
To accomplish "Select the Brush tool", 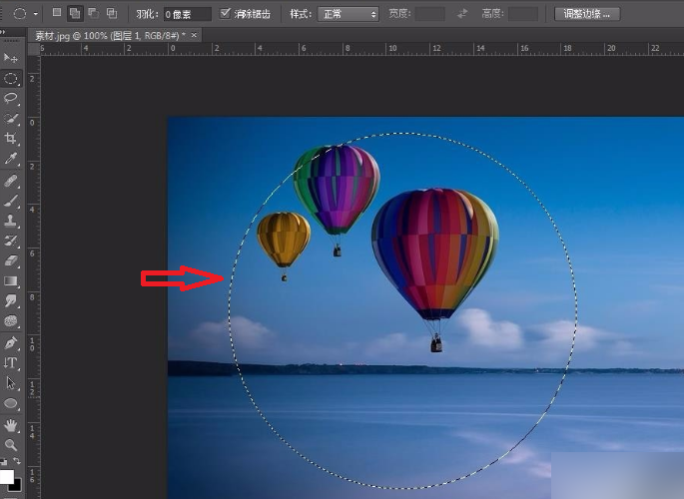I will (11, 200).
